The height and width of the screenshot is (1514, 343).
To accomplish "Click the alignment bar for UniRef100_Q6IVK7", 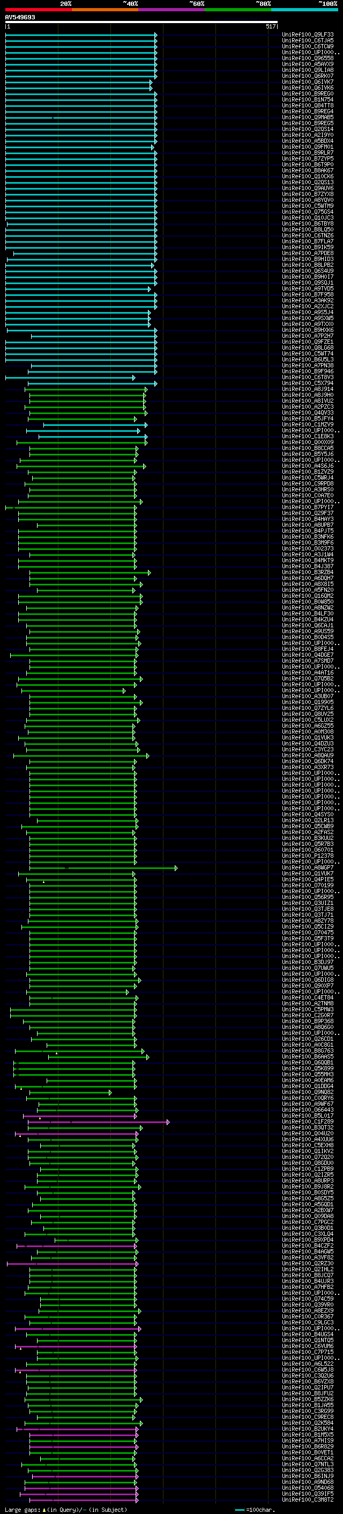I will 79,82.
